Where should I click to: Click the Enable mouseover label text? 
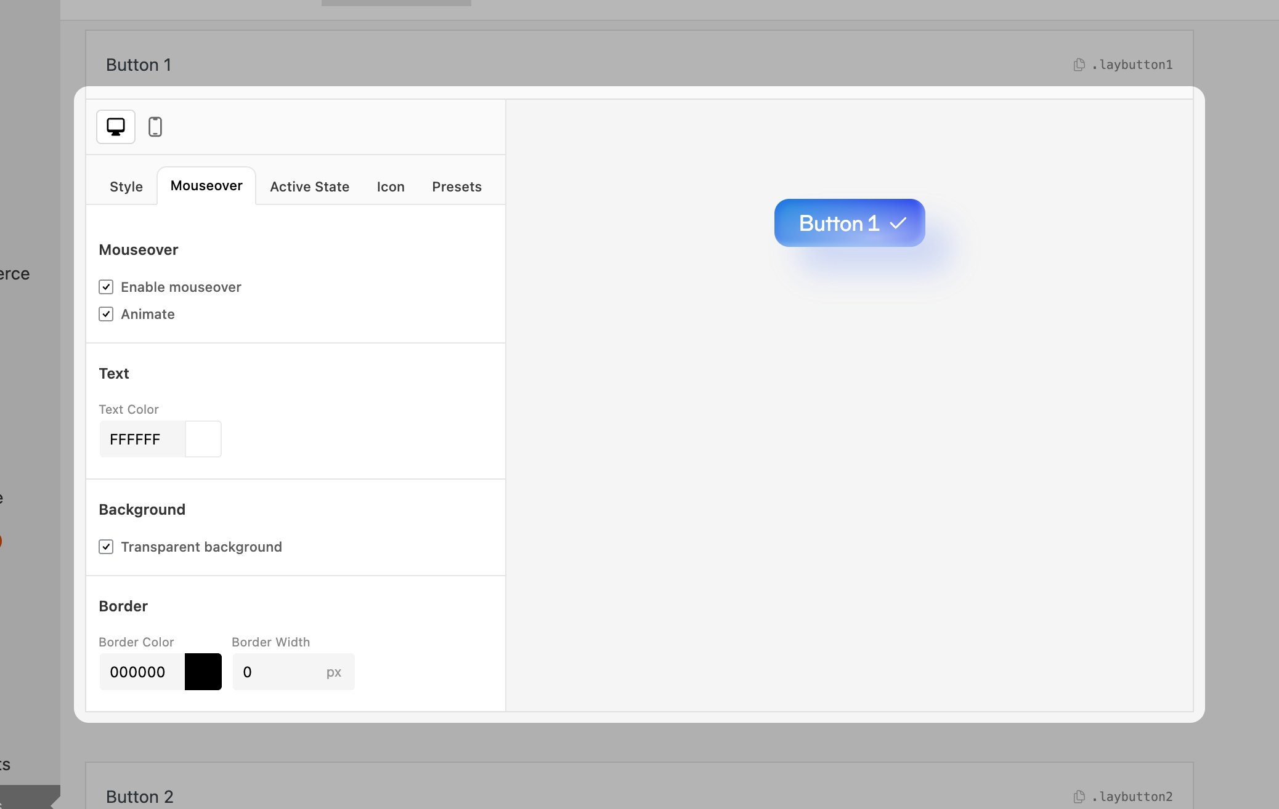[181, 287]
